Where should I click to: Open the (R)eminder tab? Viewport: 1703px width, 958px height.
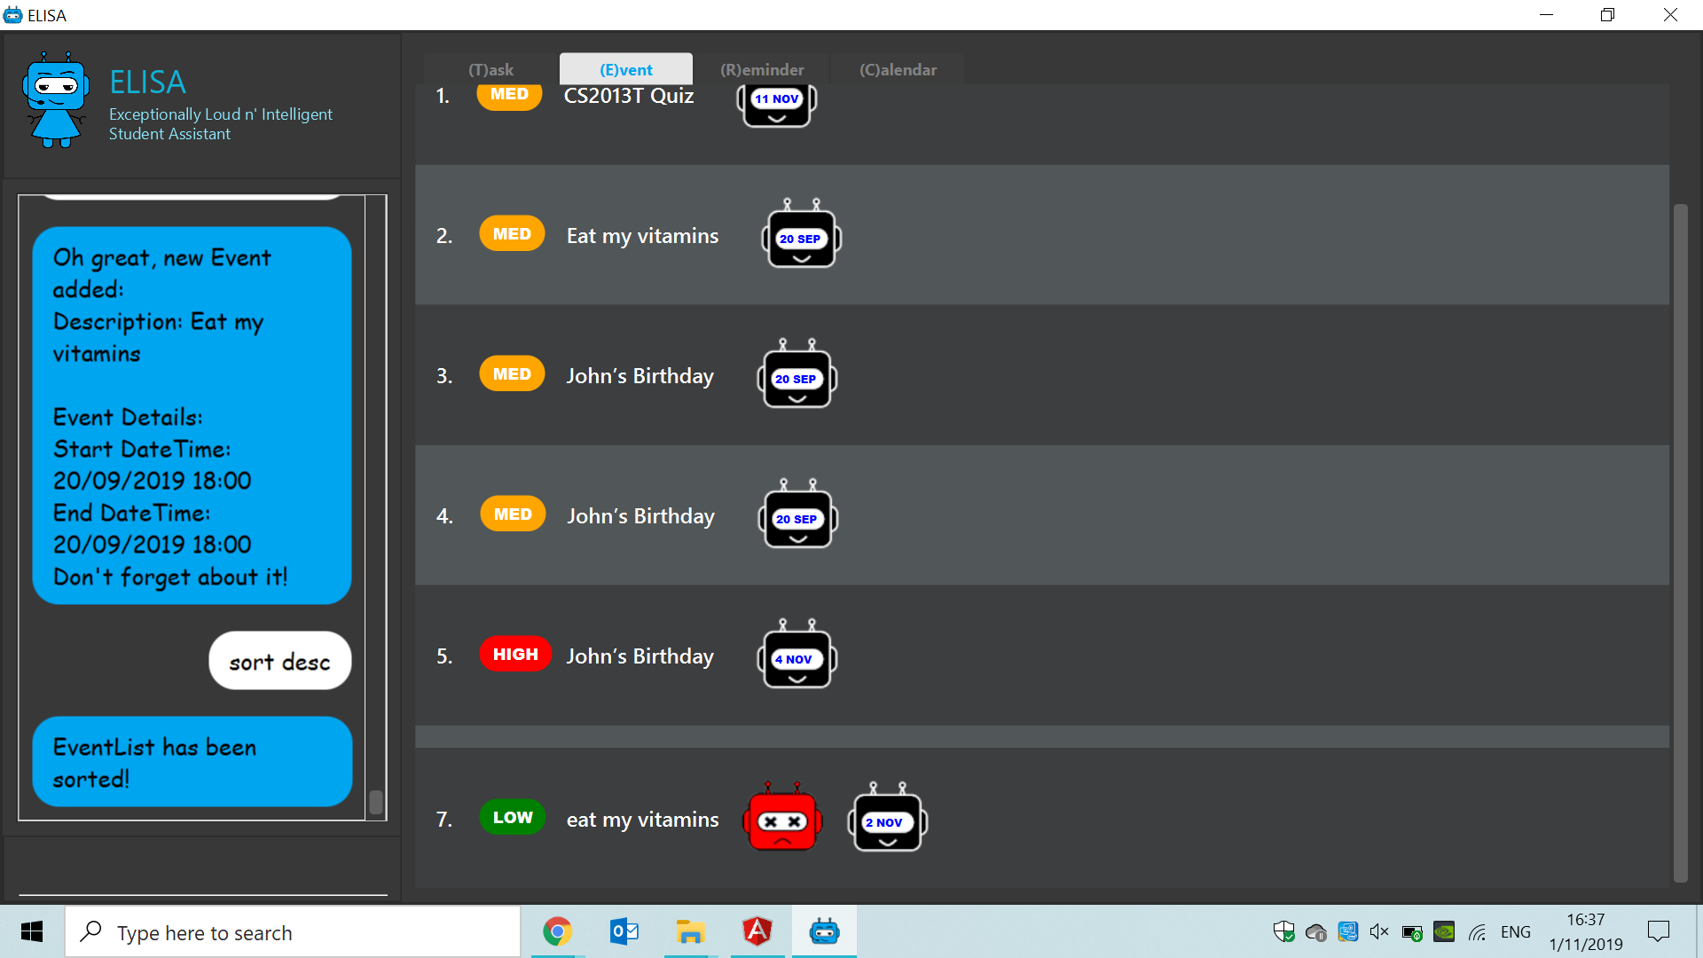(762, 69)
